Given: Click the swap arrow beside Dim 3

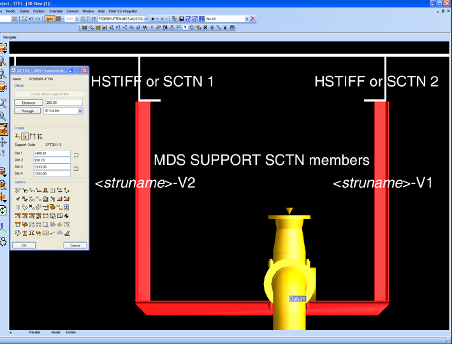Looking at the screenshot, I should tap(76, 168).
